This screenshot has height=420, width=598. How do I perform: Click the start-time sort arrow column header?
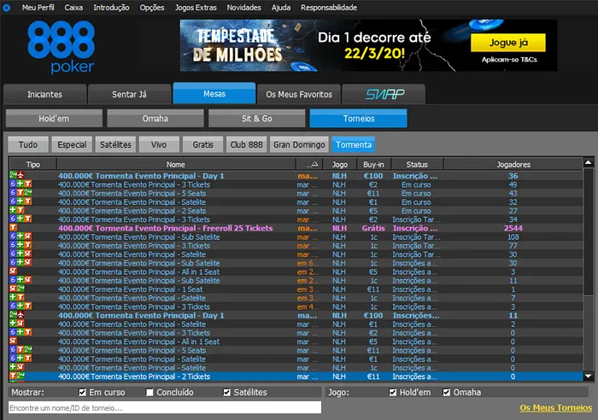(309, 164)
